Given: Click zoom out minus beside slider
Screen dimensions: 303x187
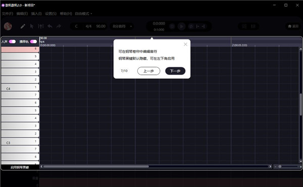Looking at the screenshot, I should pos(275,167).
